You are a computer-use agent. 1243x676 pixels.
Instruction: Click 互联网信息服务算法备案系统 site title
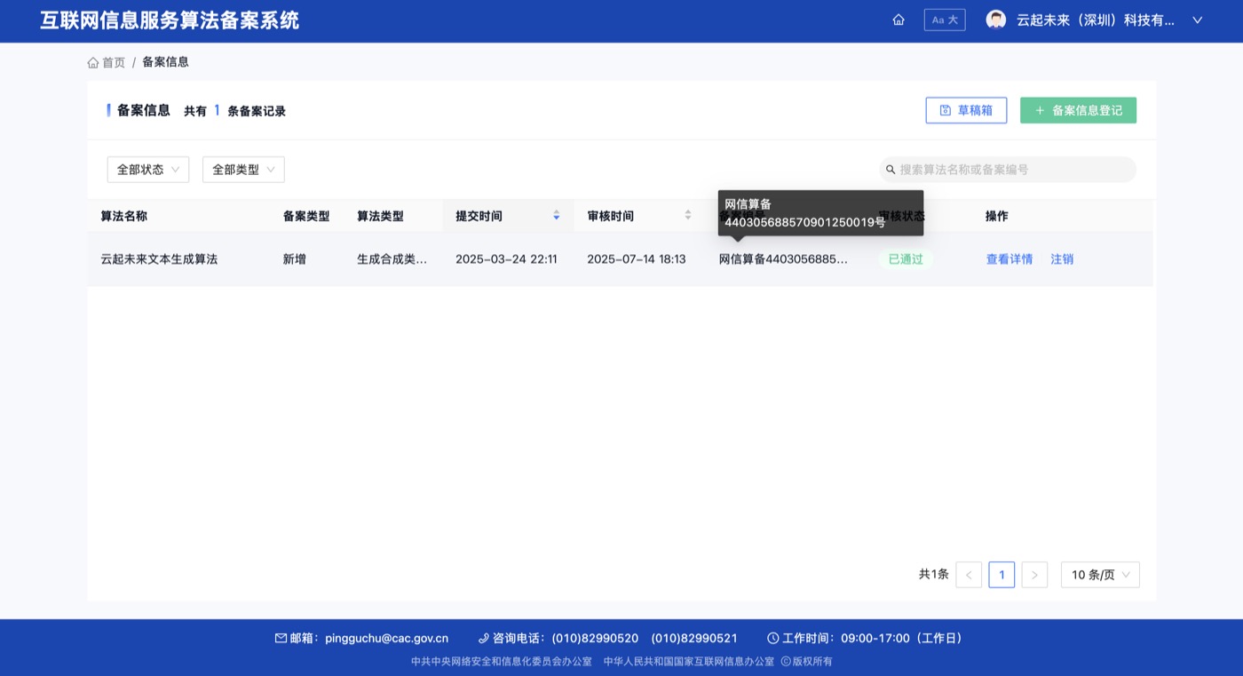click(x=170, y=20)
